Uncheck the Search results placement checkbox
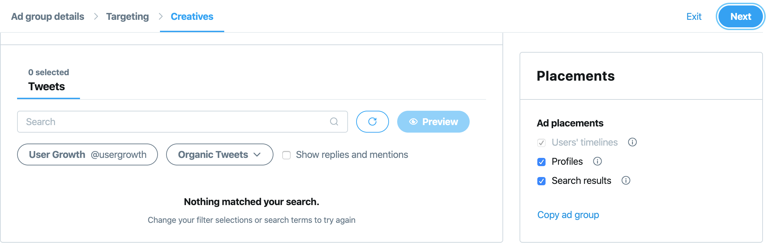 tap(541, 181)
